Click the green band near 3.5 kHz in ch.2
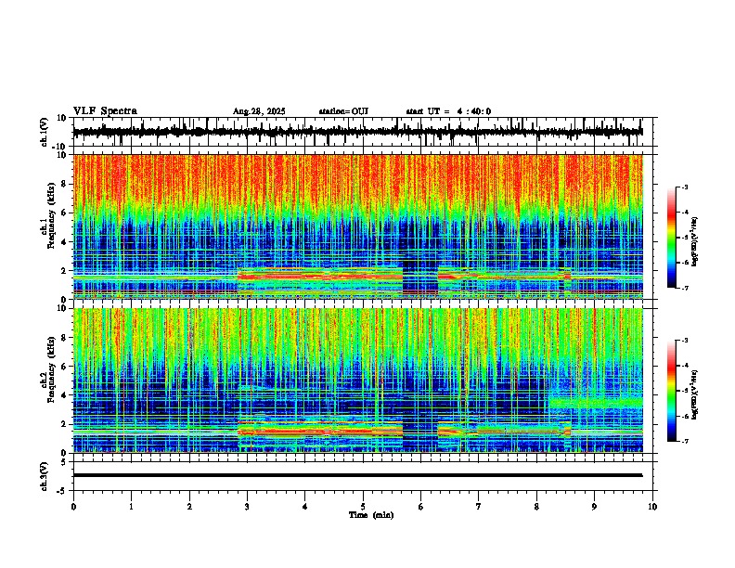The height and width of the screenshot is (568, 735). coord(595,403)
